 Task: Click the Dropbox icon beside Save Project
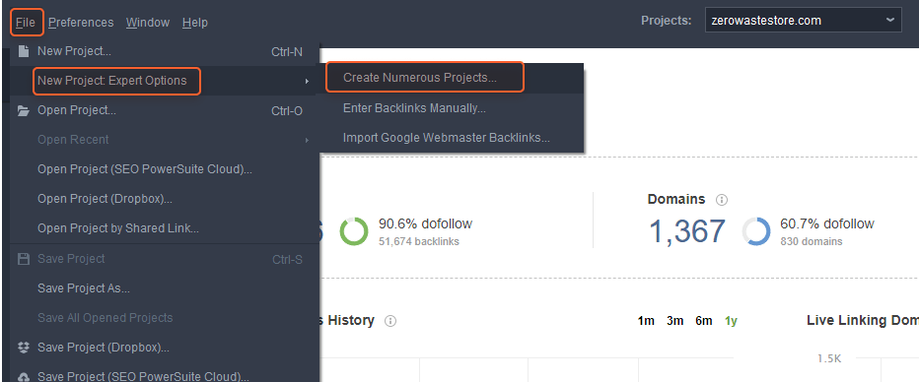coord(24,348)
